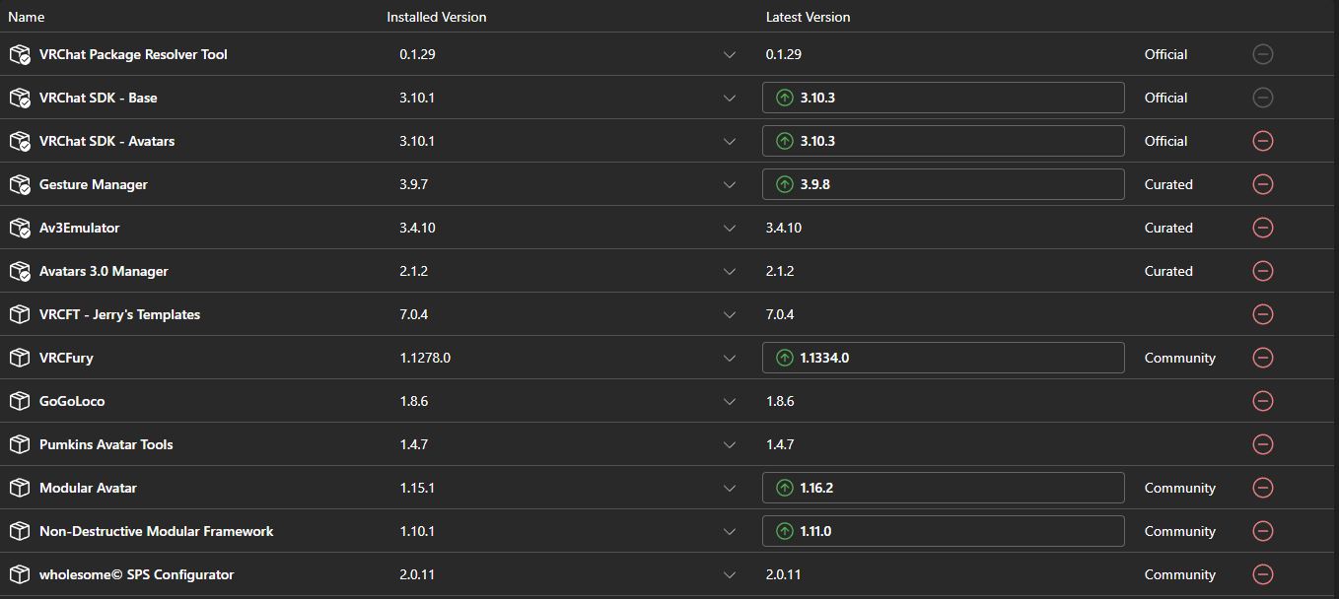Click the Latest Version column header

tap(808, 17)
